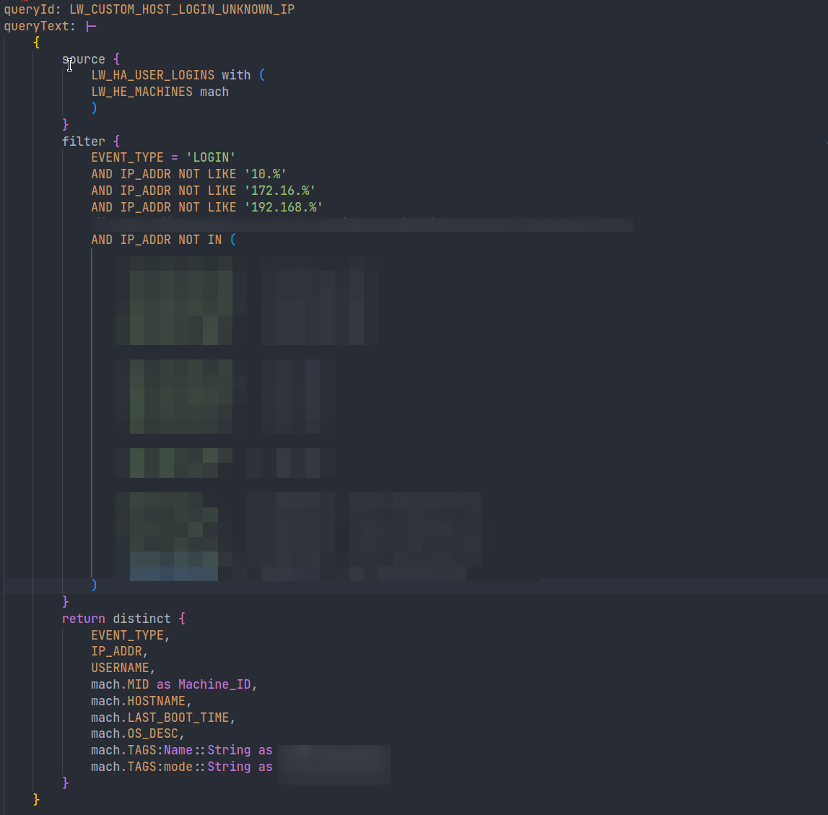
Task: Click EVENT_TYPE in the return block
Action: pyautogui.click(x=127, y=635)
